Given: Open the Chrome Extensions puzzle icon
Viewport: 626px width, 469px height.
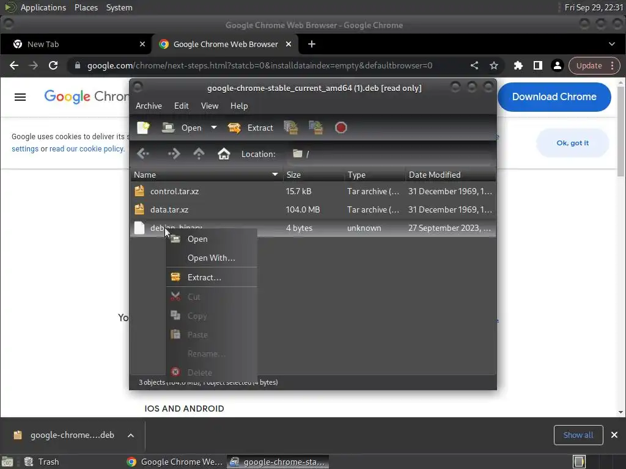Looking at the screenshot, I should (518, 65).
